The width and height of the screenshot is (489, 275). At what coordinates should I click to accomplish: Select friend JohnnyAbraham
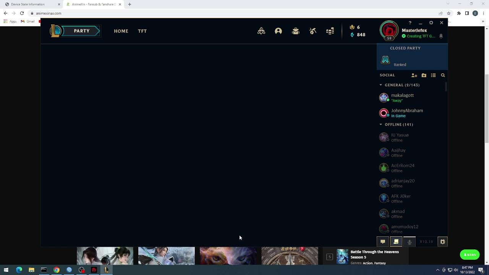[x=411, y=113]
